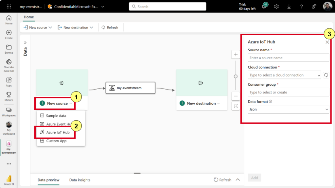Fit canvas to view
The width and height of the screenshot is (335, 188).
tap(236, 106)
